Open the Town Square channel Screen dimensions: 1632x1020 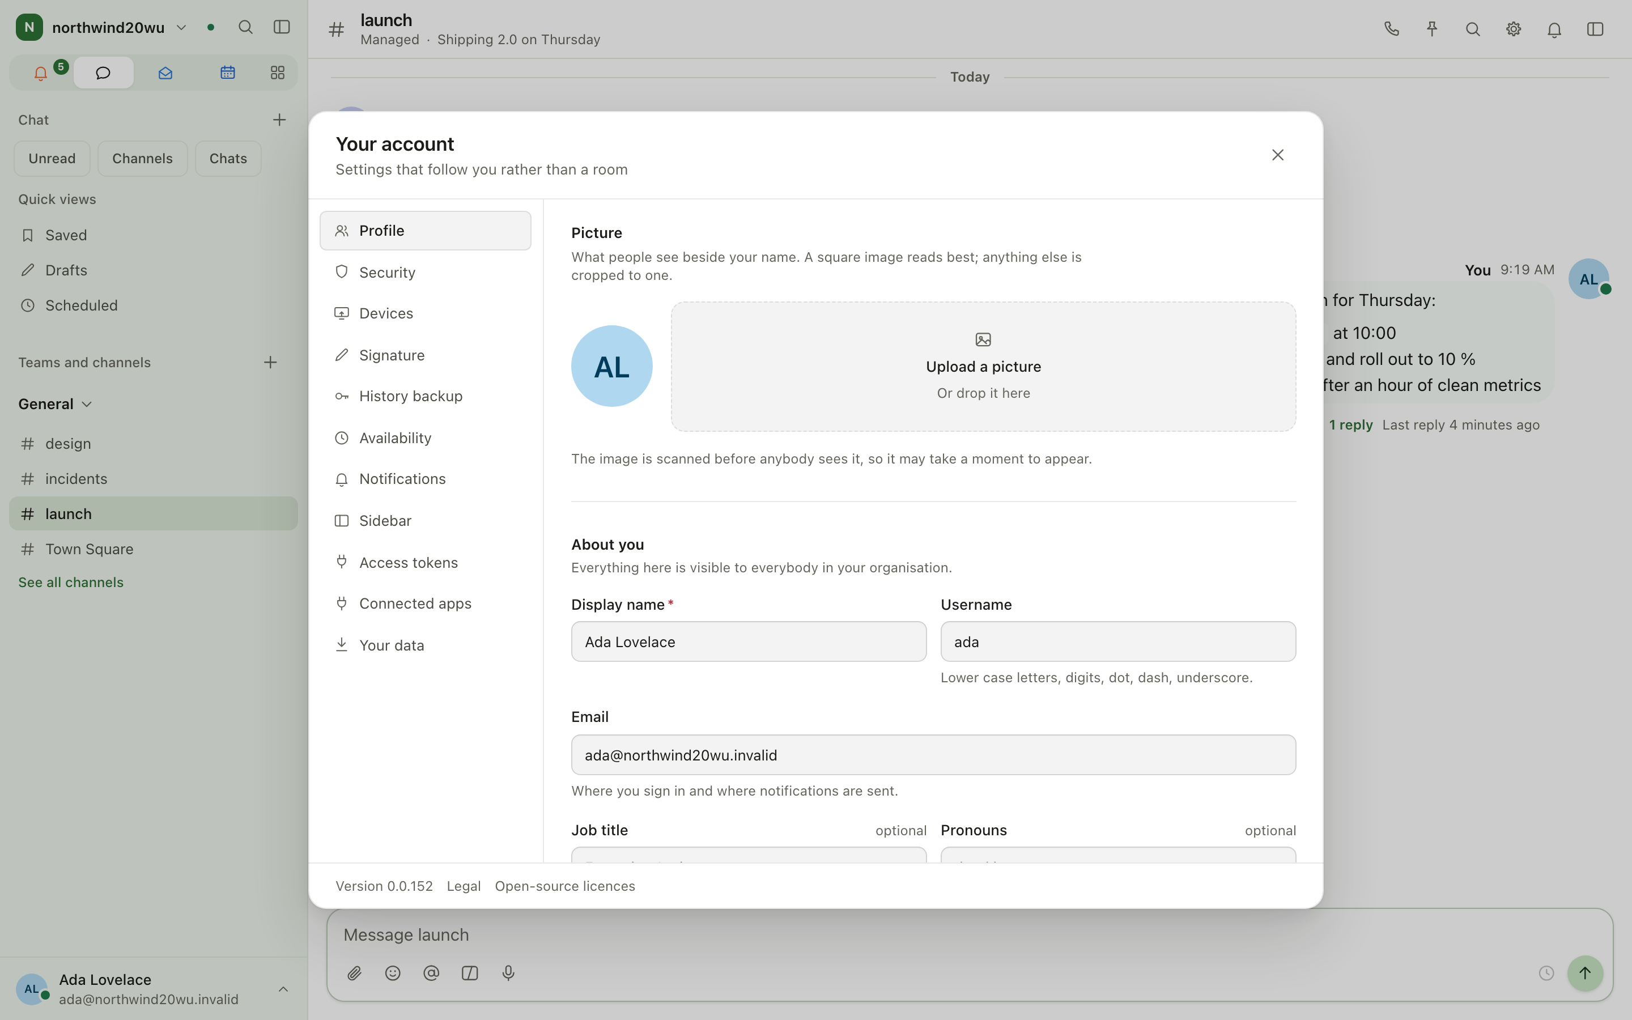pyautogui.click(x=154, y=549)
